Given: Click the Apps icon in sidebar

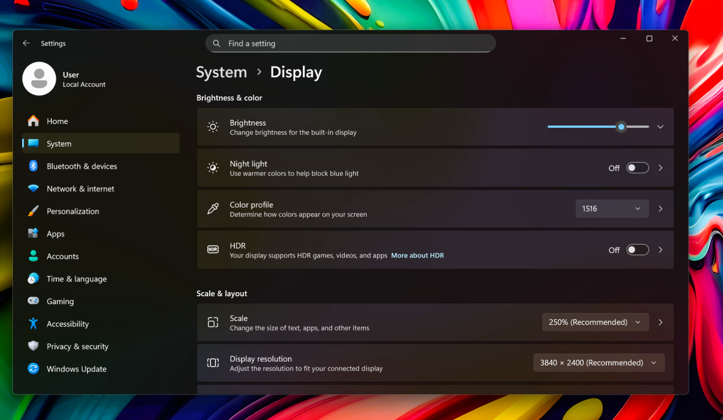Looking at the screenshot, I should (x=33, y=233).
